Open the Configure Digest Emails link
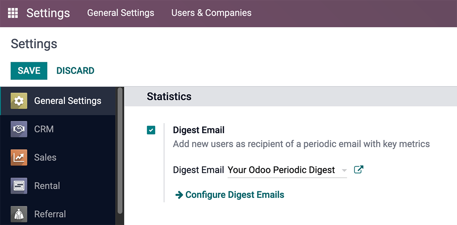Image resolution: width=457 pixels, height=225 pixels. tap(234, 195)
